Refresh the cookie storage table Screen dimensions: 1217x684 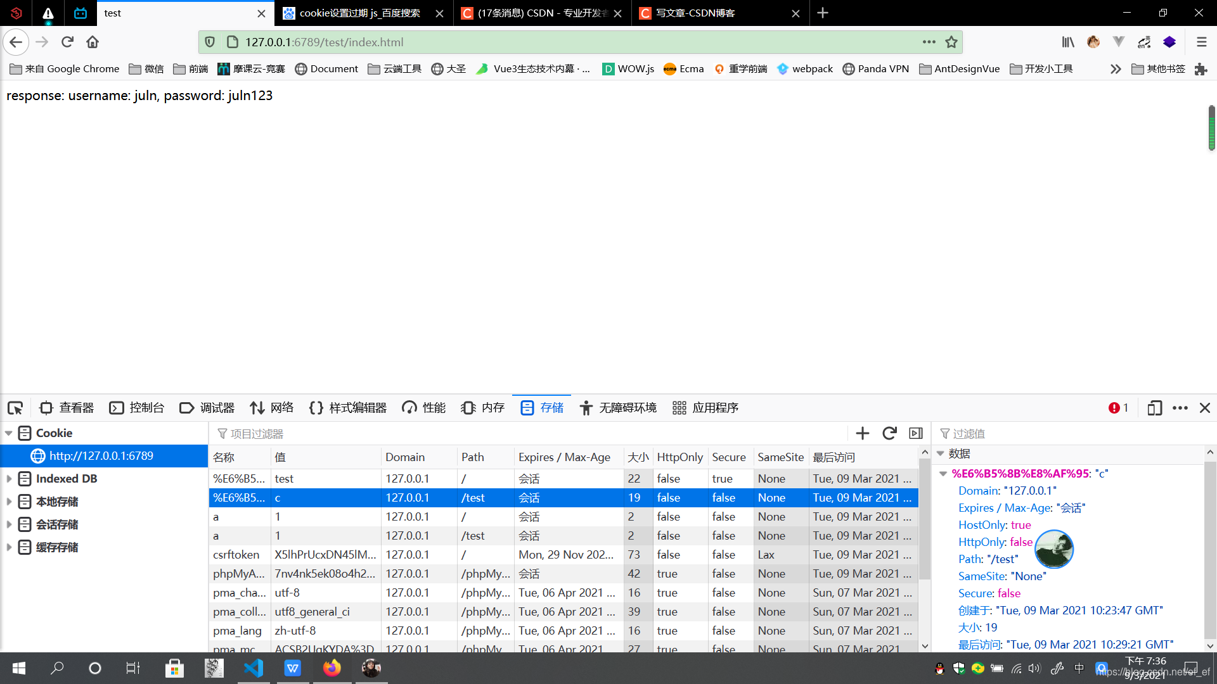click(889, 433)
